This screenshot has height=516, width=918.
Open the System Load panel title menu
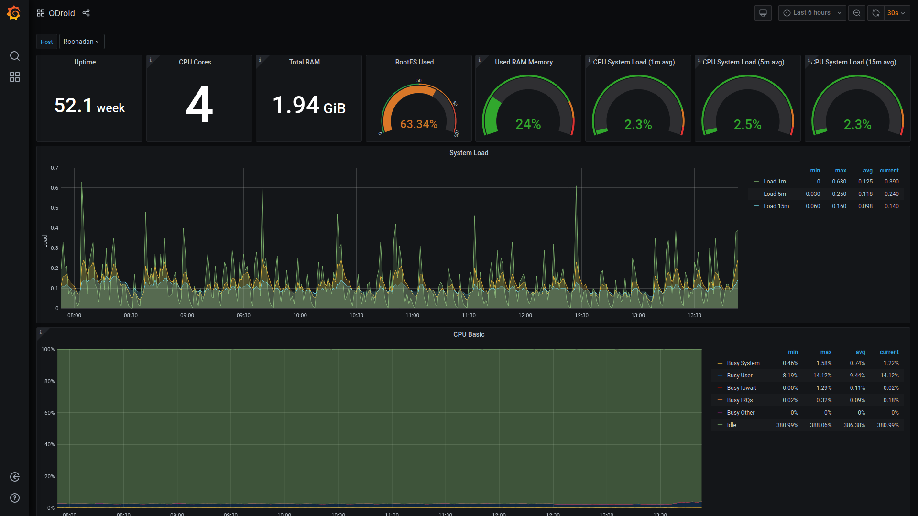(x=469, y=153)
